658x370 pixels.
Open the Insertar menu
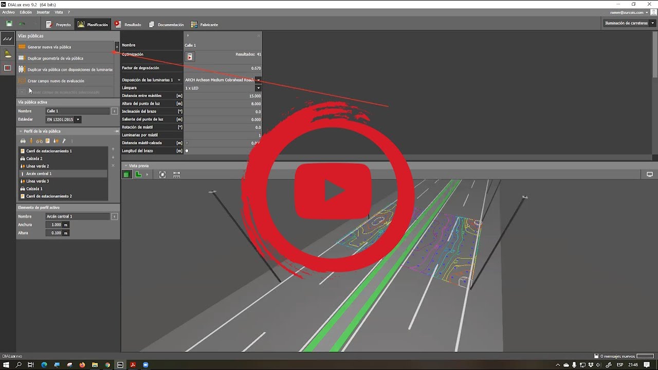point(43,12)
